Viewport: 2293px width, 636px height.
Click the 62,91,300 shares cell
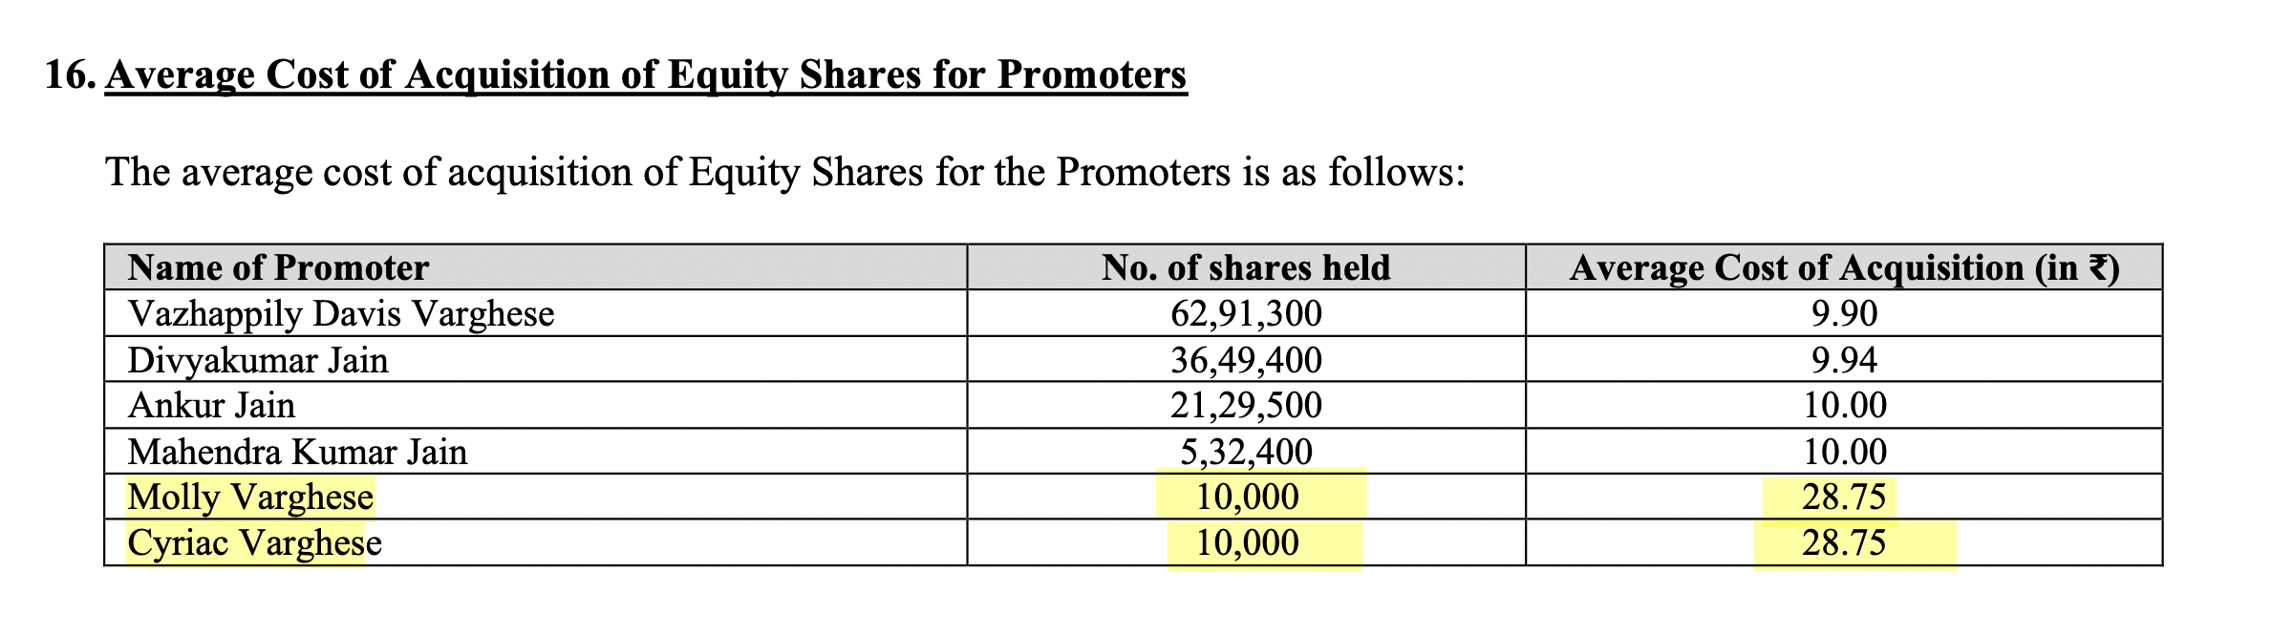point(1246,314)
